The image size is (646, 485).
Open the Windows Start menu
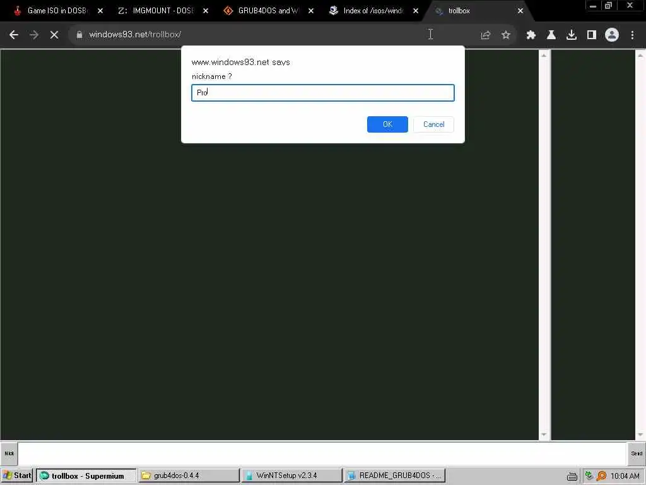click(17, 476)
